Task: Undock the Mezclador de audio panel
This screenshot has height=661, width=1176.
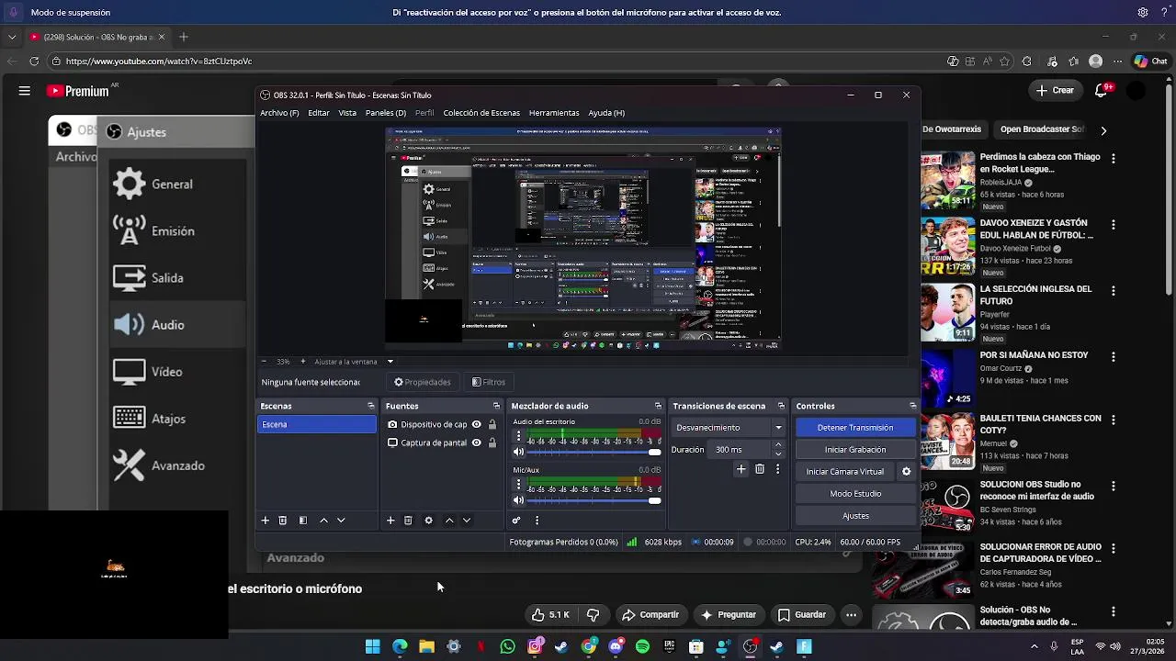Action: (658, 406)
